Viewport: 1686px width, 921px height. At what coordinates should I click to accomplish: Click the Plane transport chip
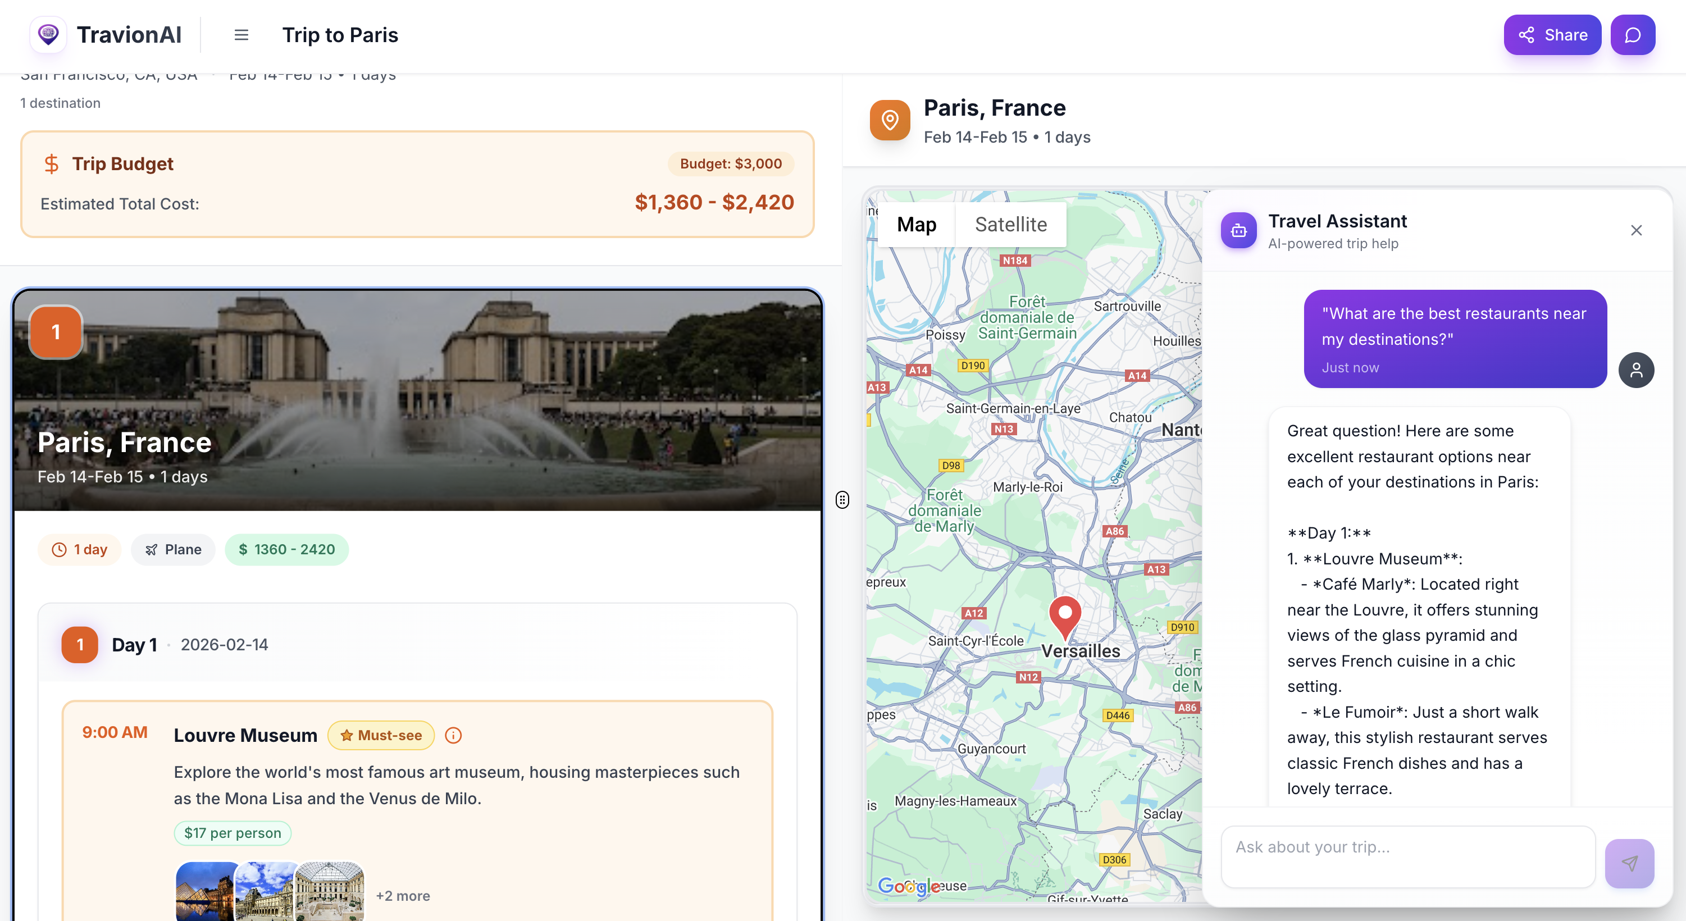coord(173,549)
